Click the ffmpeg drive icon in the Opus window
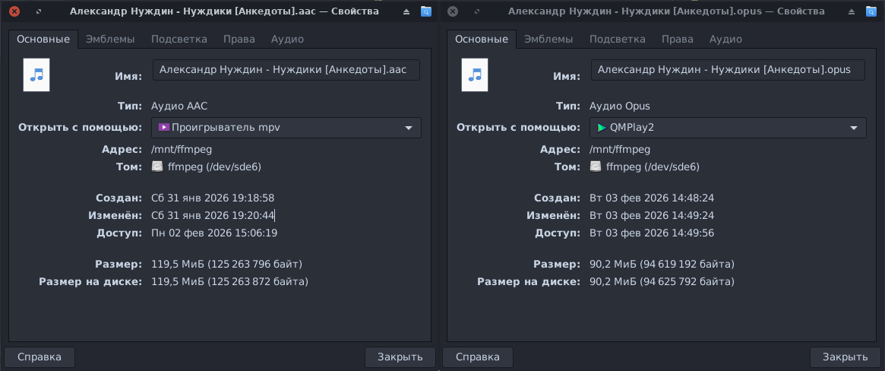 596,166
